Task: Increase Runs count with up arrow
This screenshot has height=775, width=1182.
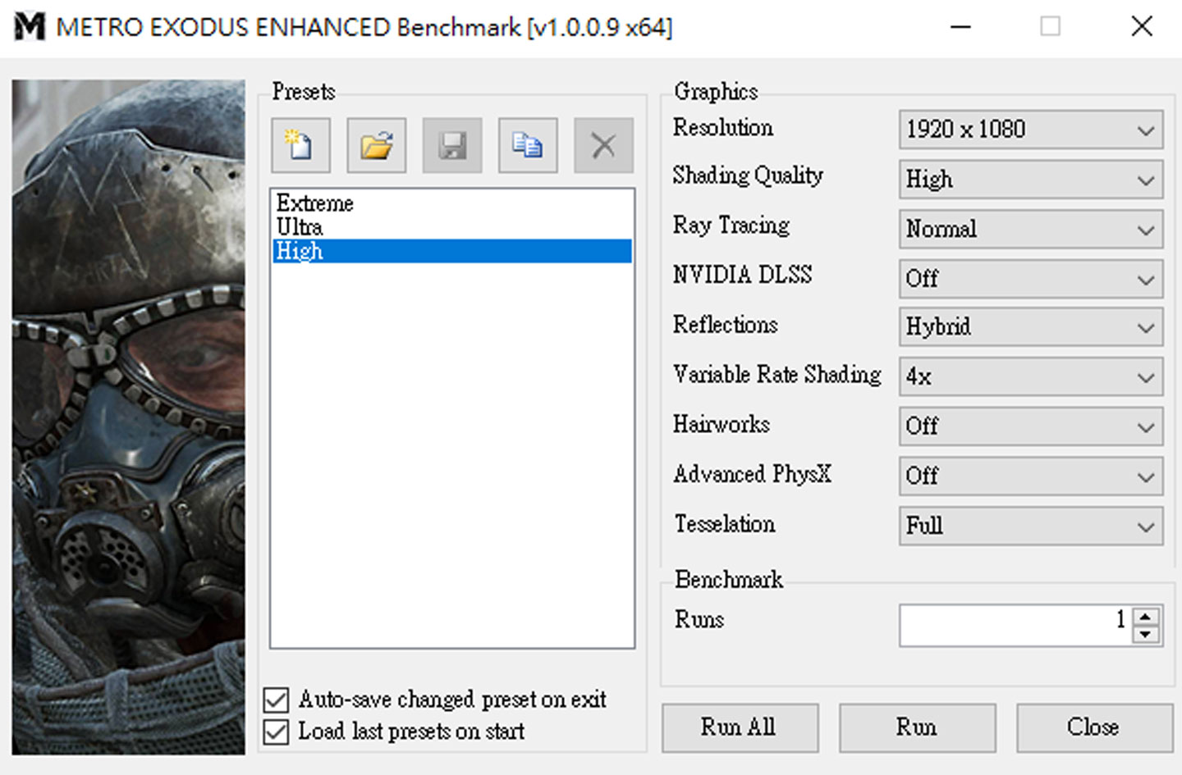Action: pos(1146,617)
